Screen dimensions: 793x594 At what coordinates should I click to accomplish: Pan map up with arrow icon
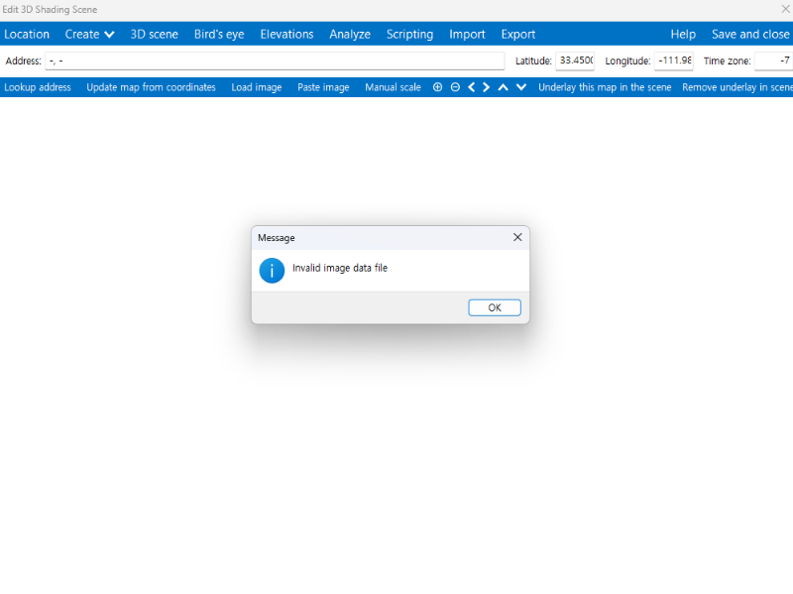504,87
